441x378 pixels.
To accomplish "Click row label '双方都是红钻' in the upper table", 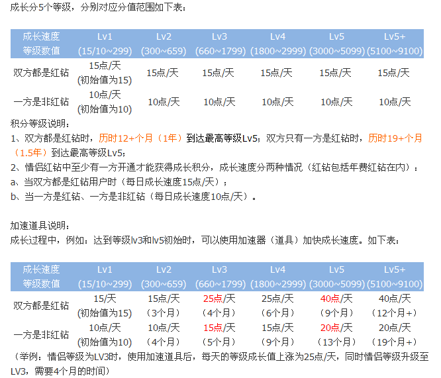I will [x=41, y=73].
